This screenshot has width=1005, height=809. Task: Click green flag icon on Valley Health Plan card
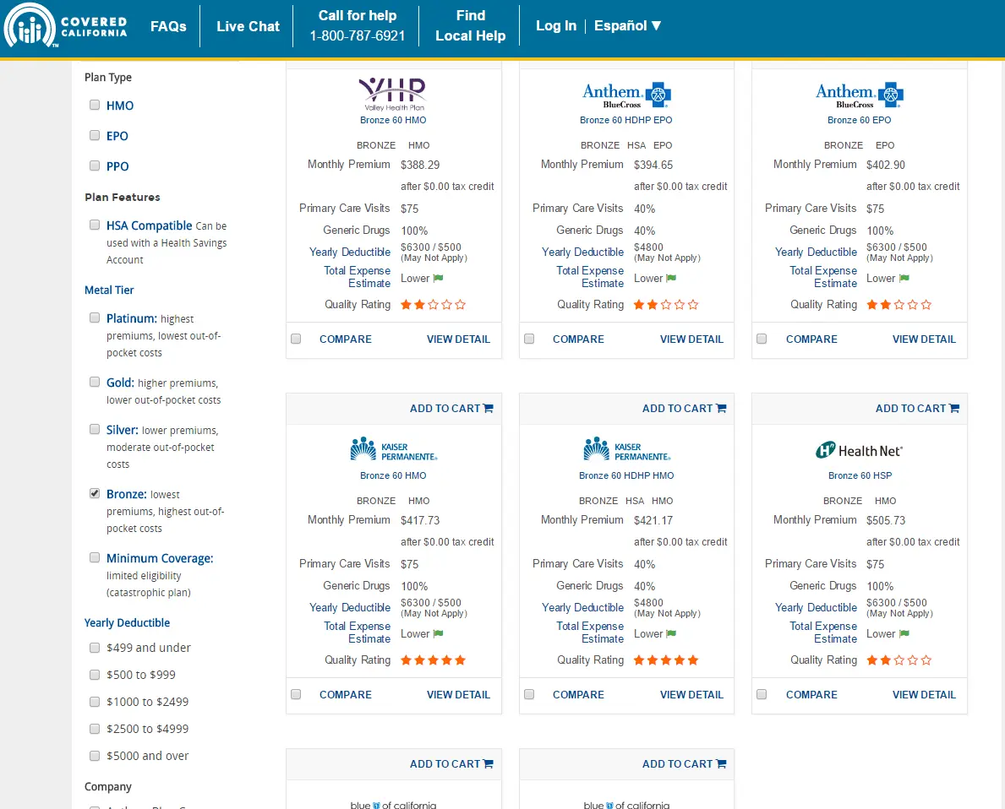[439, 278]
